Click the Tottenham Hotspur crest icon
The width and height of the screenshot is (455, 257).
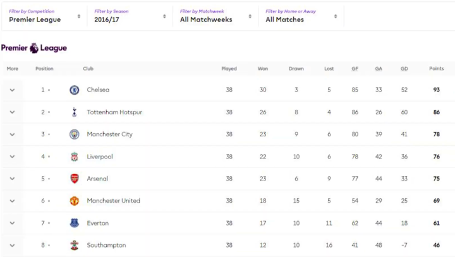pos(75,112)
